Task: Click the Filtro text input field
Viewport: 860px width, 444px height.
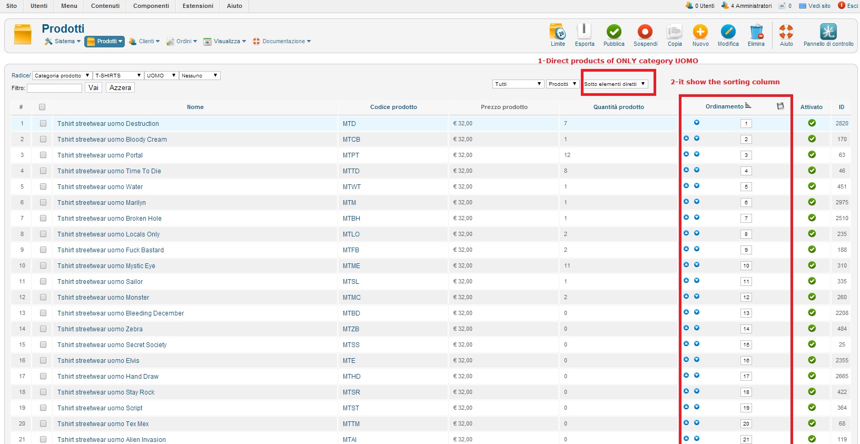Action: point(54,88)
